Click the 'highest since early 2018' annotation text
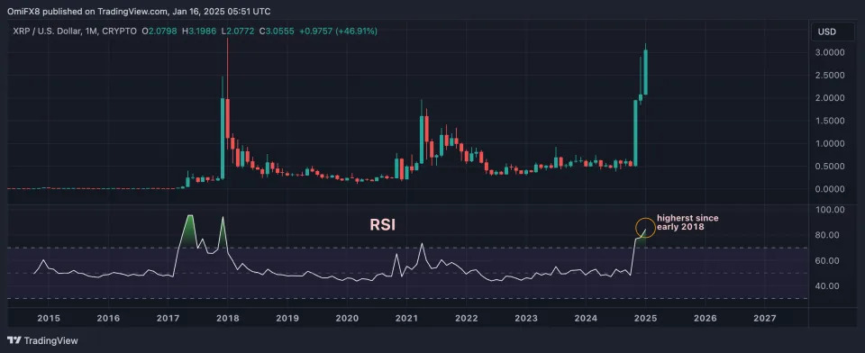The image size is (865, 353). click(x=687, y=222)
